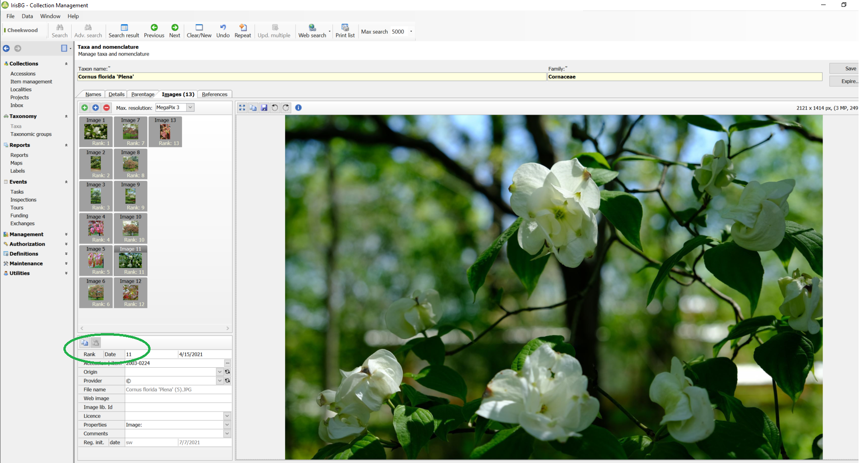Expand the Management sidebar section
This screenshot has height=463, width=864.
coord(66,234)
